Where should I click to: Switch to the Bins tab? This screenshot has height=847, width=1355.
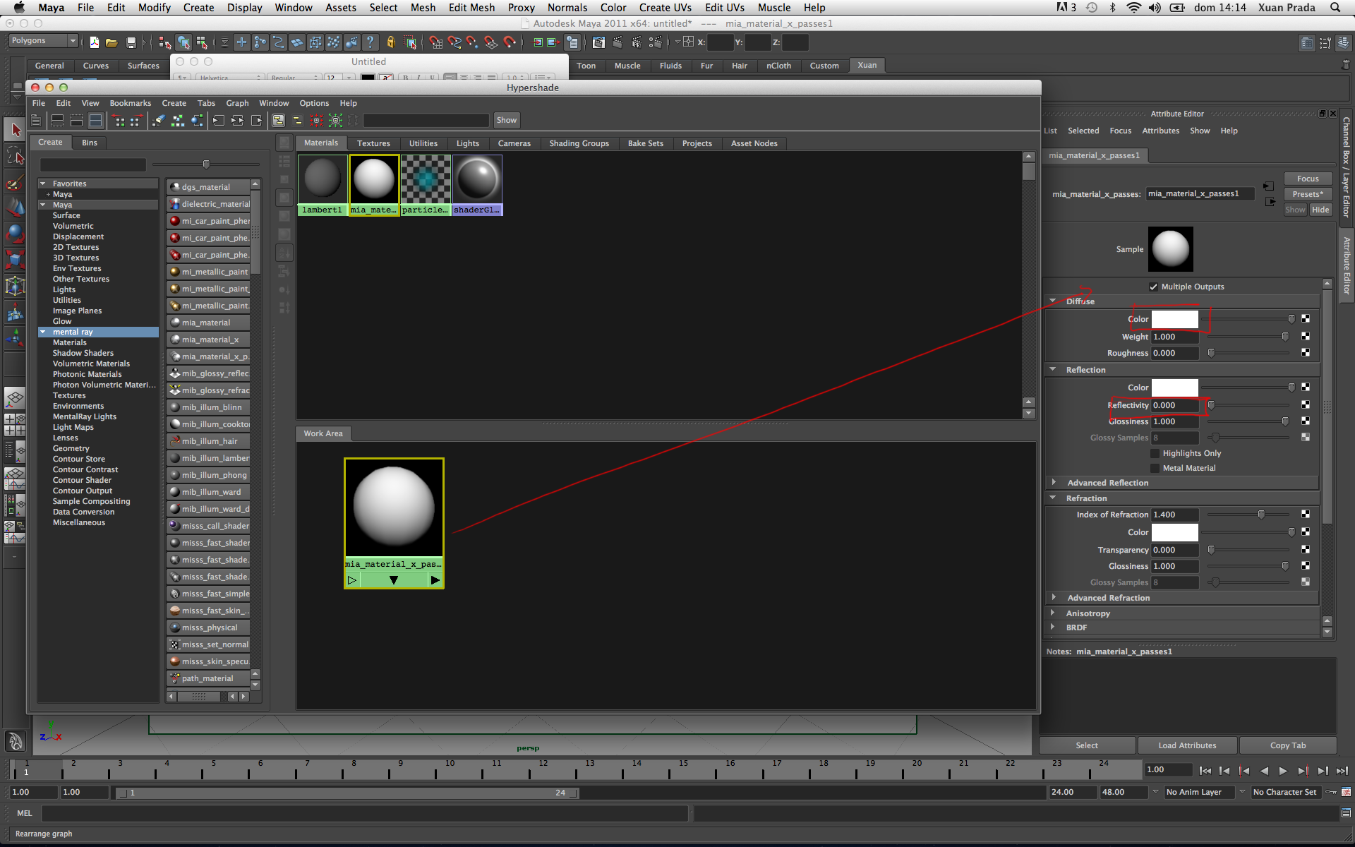click(90, 143)
